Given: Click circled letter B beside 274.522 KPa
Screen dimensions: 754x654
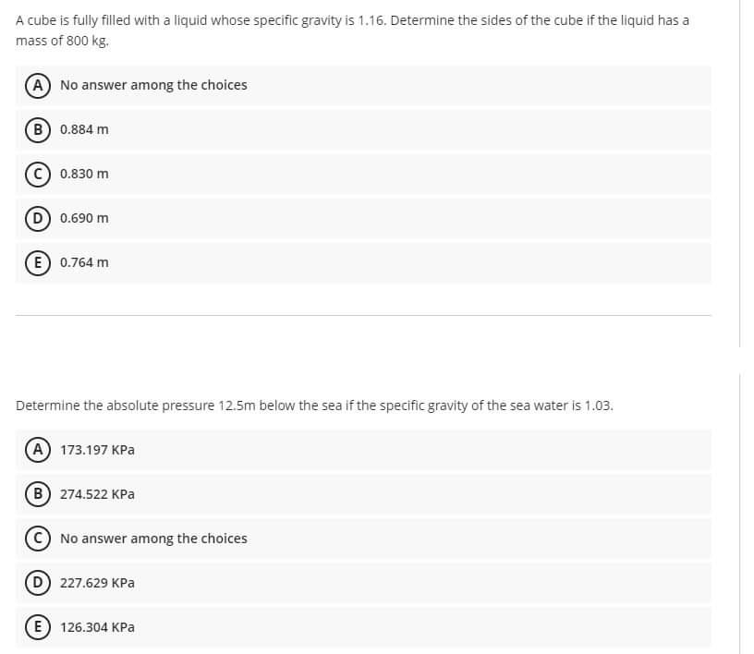Looking at the screenshot, I should [x=38, y=494].
